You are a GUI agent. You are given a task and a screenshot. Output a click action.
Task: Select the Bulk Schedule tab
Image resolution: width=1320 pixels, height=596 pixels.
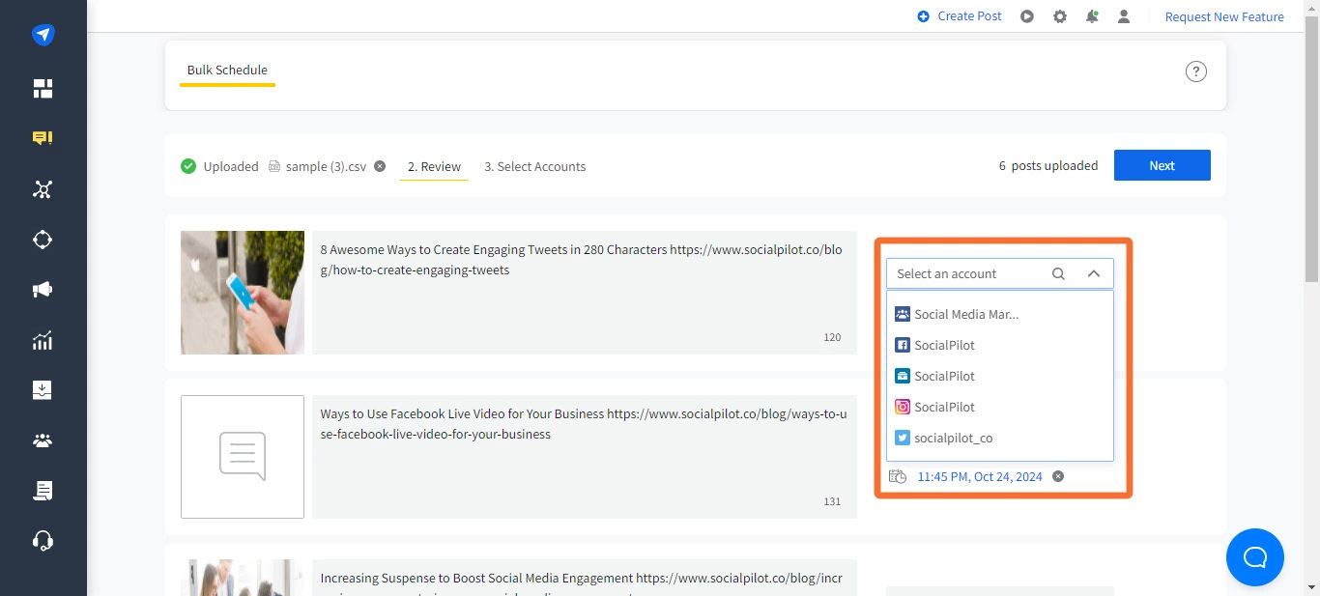tap(227, 71)
